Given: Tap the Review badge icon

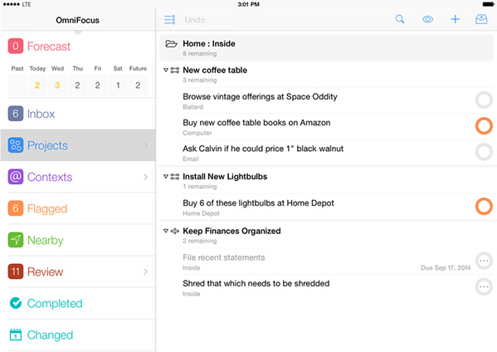Looking at the screenshot, I should 16,271.
